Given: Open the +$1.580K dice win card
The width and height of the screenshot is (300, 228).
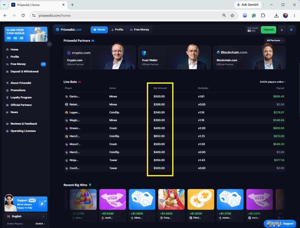Looking at the screenshot, I should [142, 205].
